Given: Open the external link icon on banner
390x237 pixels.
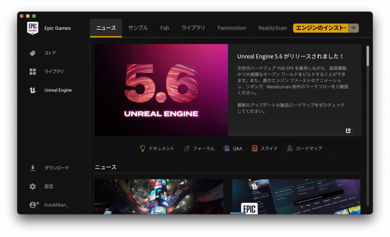Looking at the screenshot, I should (348, 131).
